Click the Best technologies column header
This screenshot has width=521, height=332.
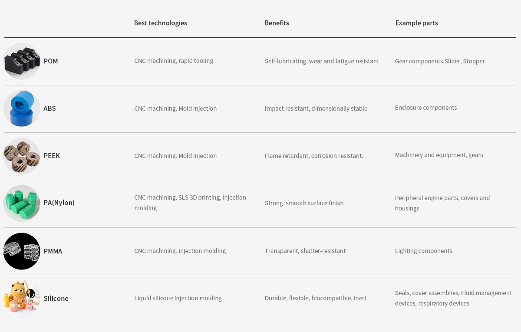pos(161,23)
